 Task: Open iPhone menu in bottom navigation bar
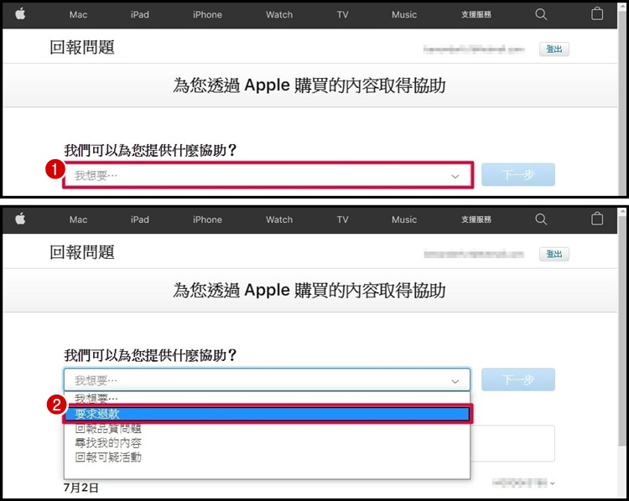click(207, 220)
